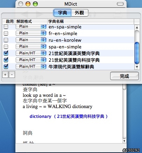Select the fr-en-simple dictionary name

63,34
